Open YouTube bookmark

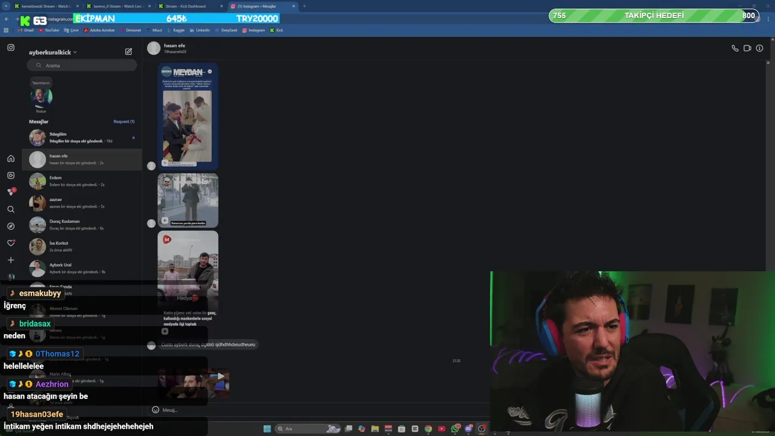(48, 30)
